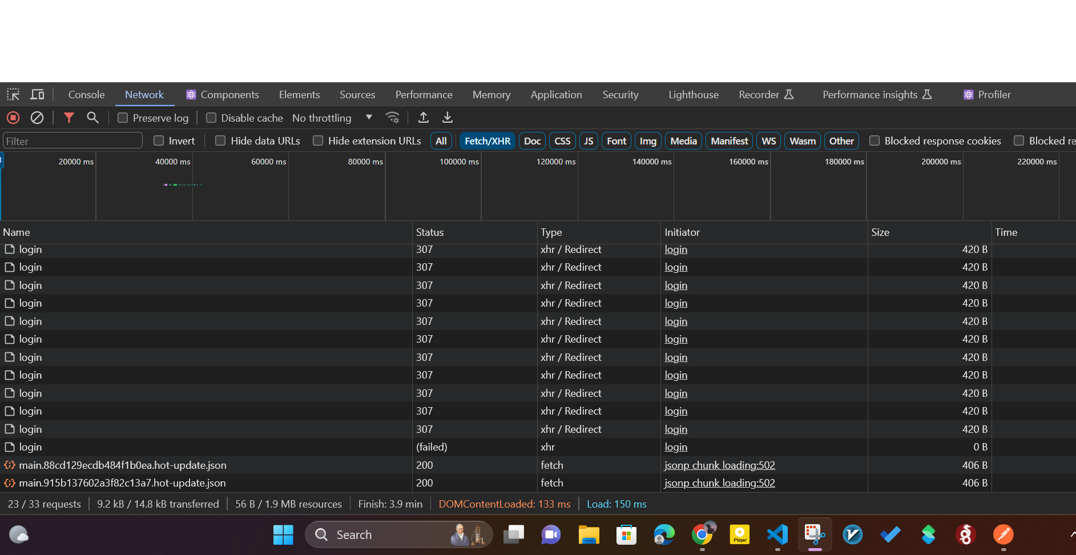Filter requests by WS
This screenshot has width=1076, height=555.
click(769, 141)
